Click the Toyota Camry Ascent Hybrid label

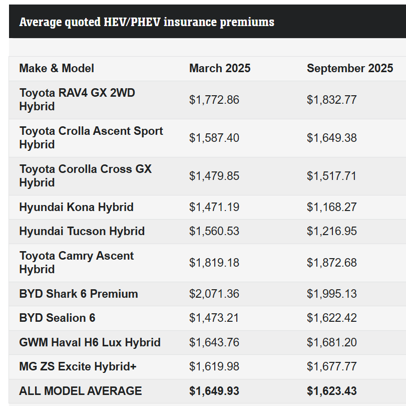(76, 263)
